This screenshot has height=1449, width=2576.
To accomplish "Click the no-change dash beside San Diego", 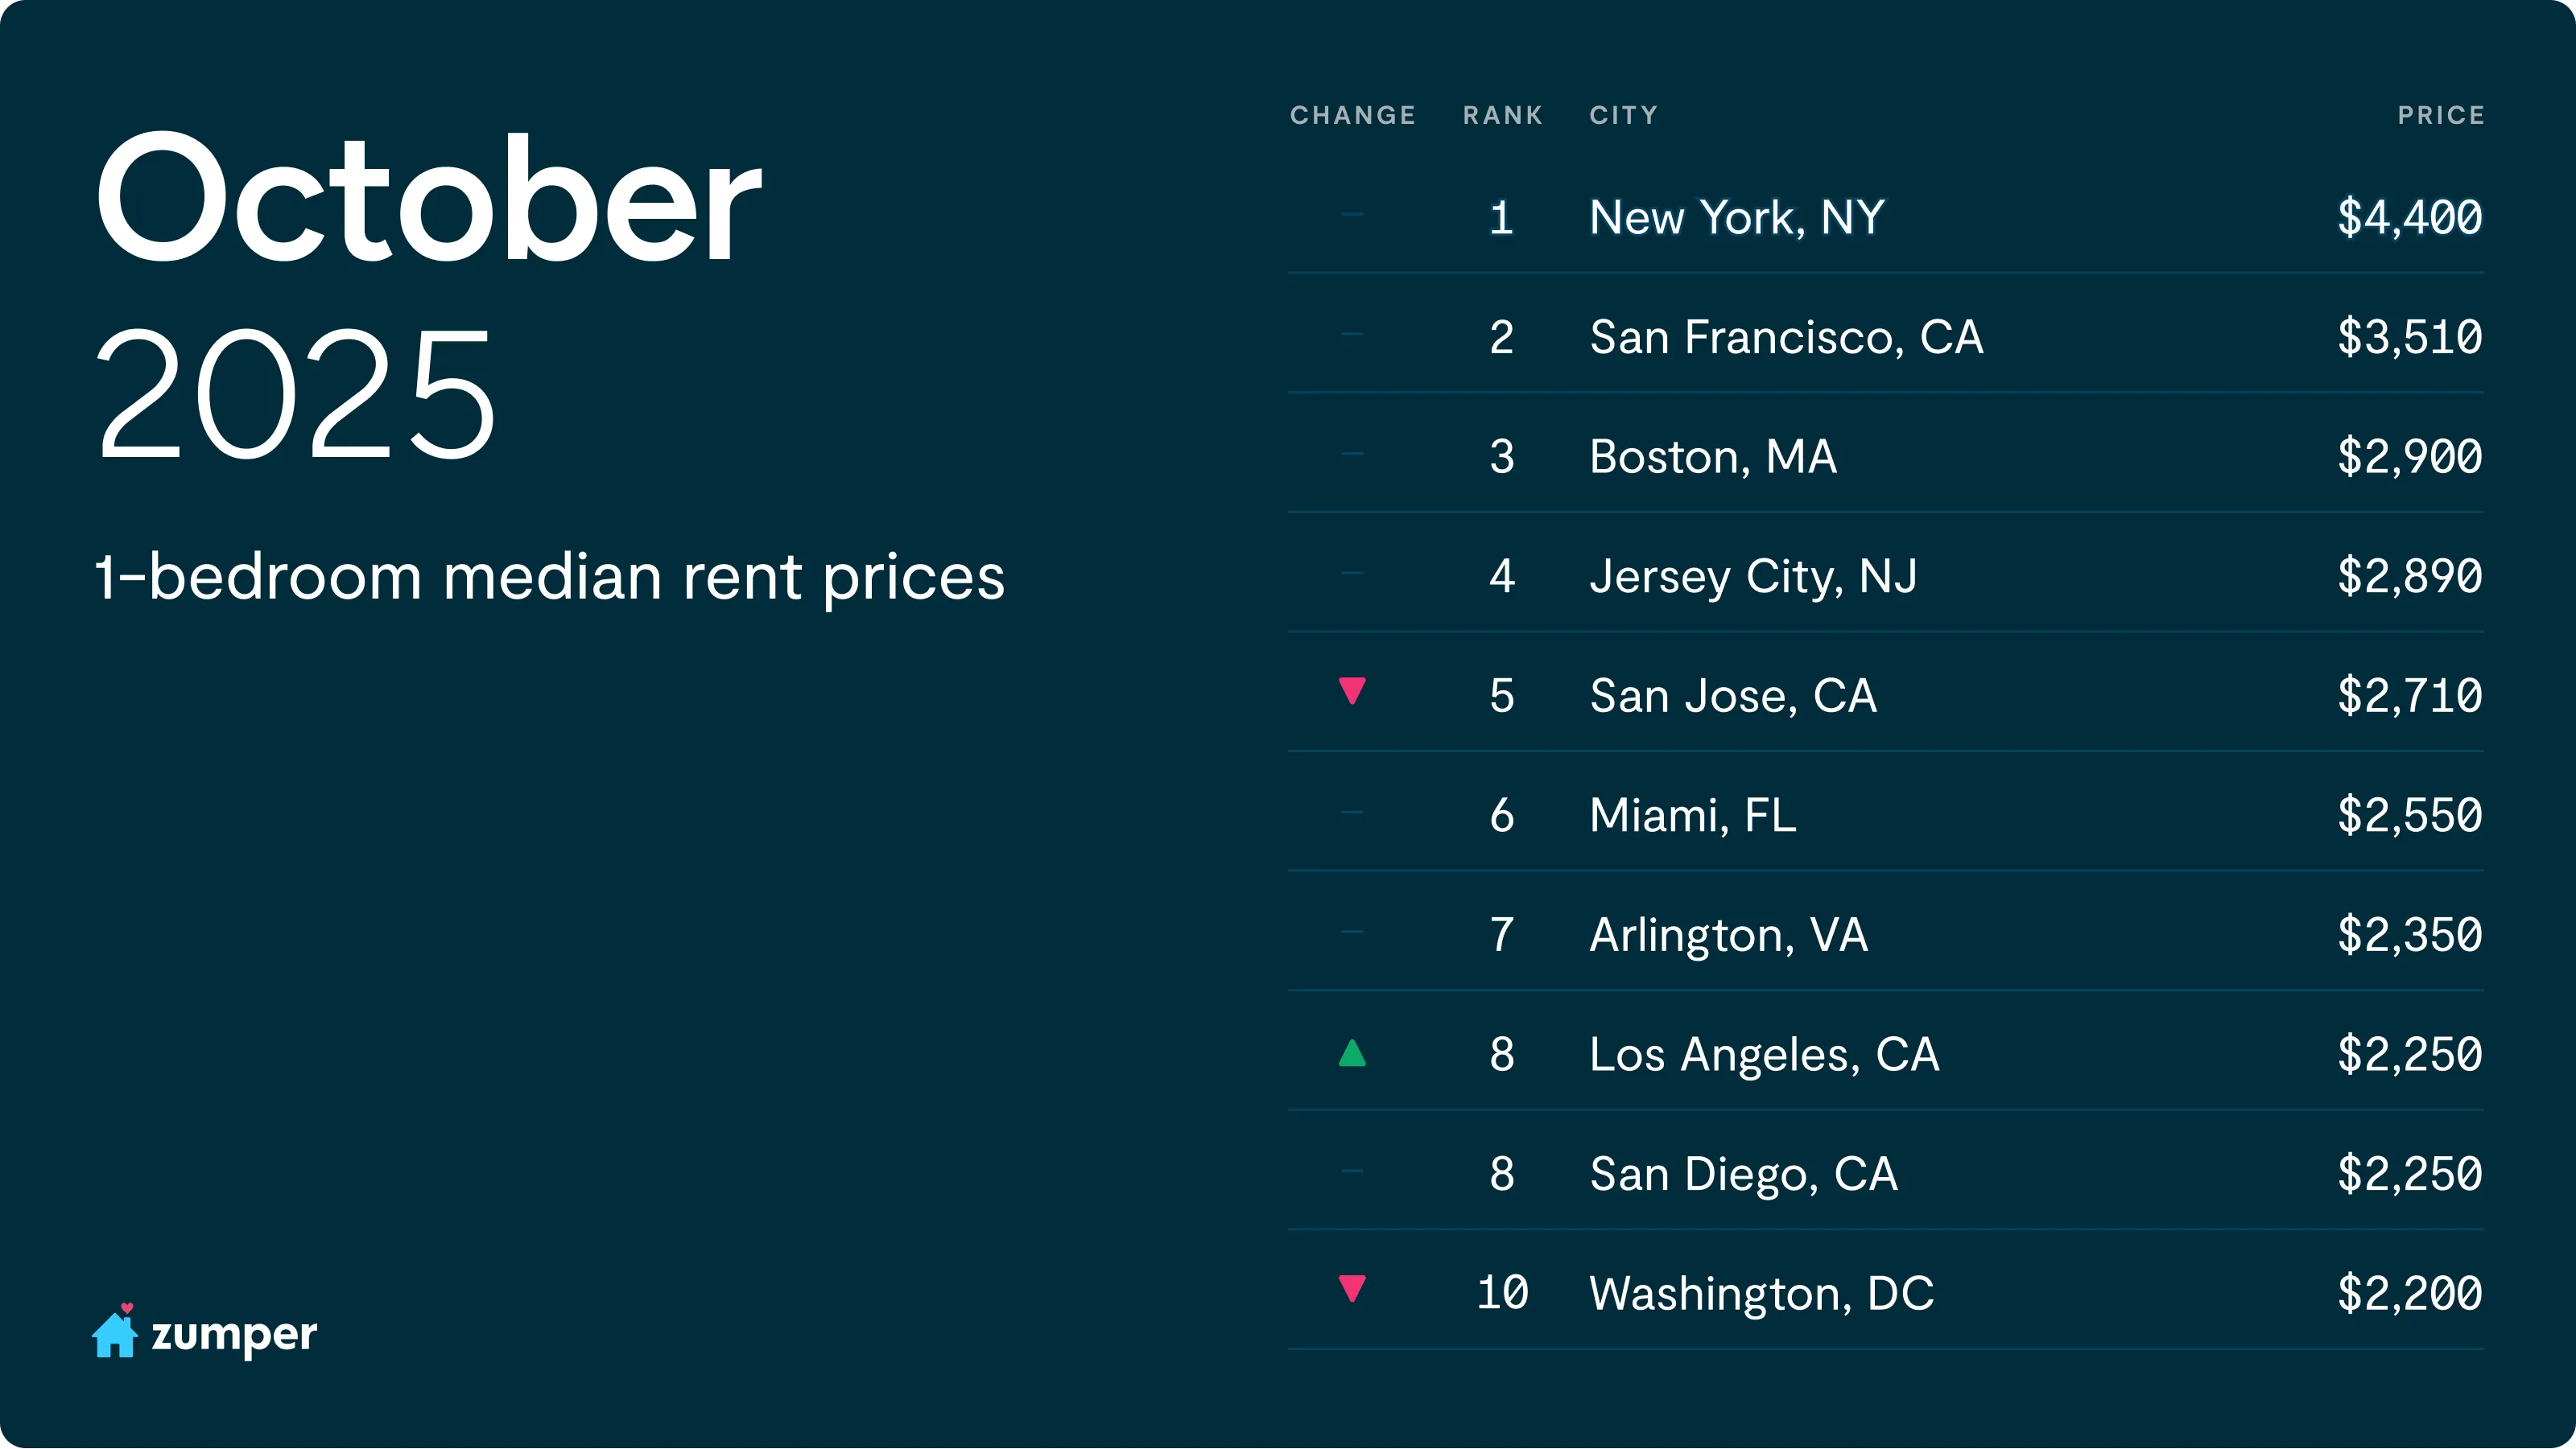I will click(x=1352, y=1170).
